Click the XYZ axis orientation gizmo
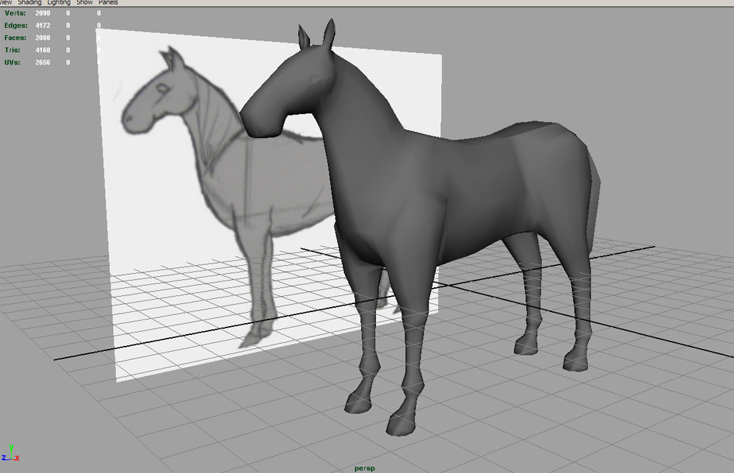 [10, 453]
